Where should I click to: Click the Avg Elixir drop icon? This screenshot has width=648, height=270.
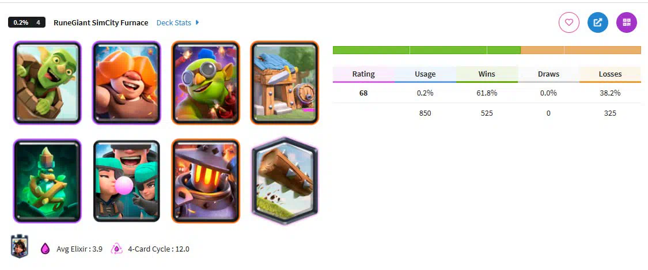45,249
